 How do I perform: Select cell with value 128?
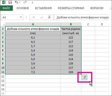point(71,63)
